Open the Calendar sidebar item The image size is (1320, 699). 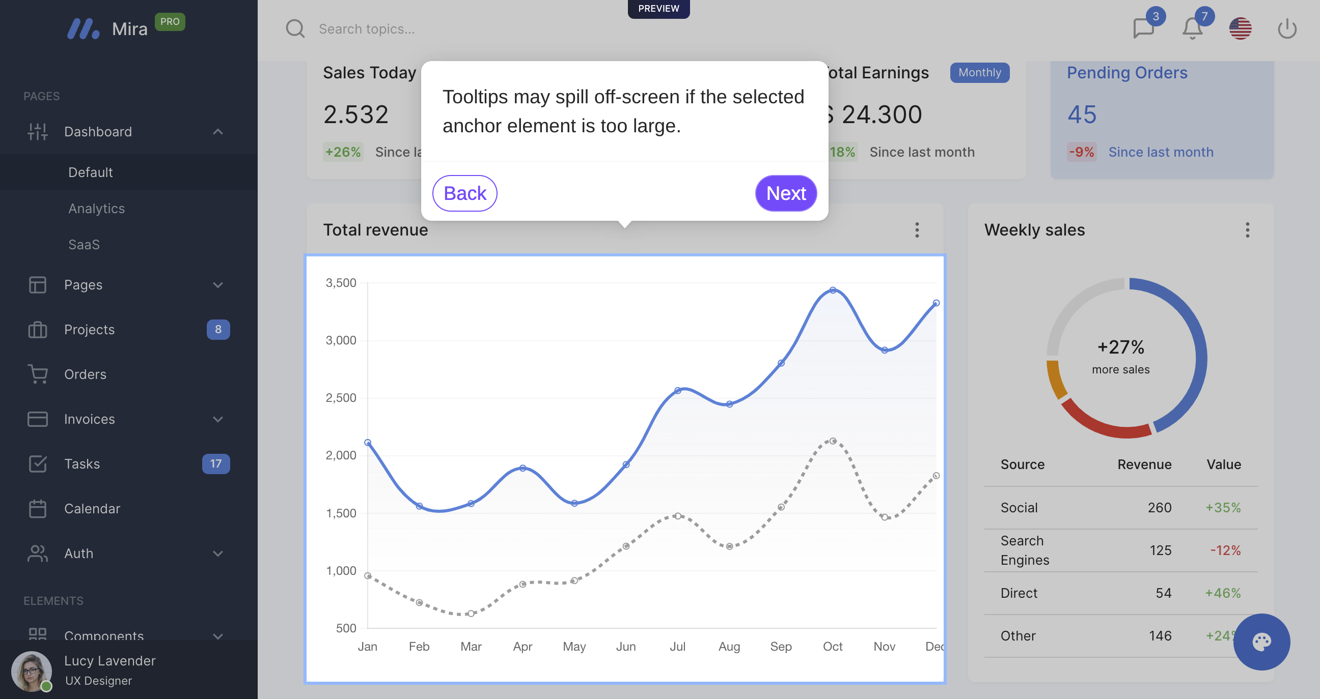coord(92,509)
